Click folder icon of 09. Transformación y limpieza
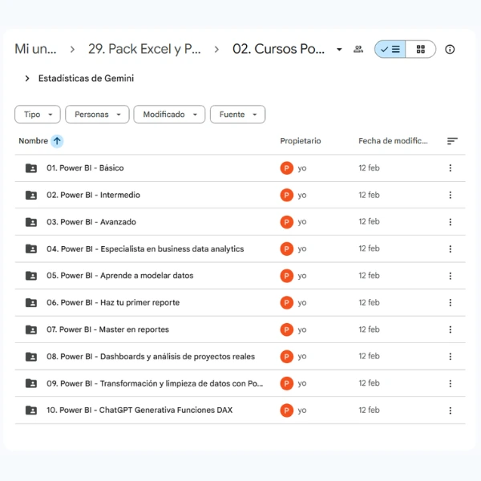Viewport: 481px width, 481px height. 31,383
